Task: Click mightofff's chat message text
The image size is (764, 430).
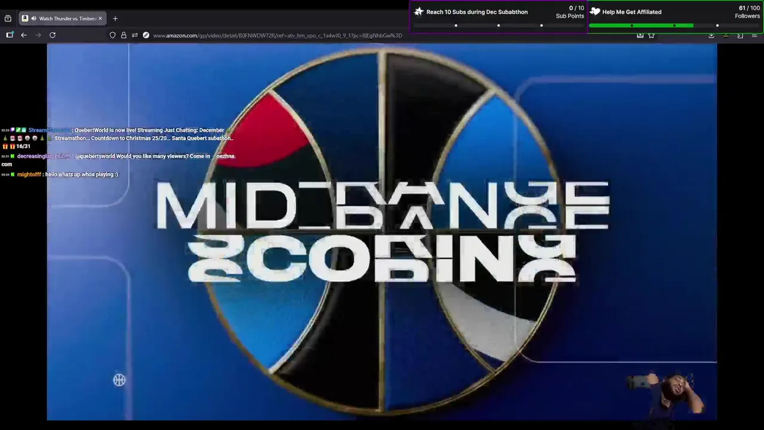Action: (x=82, y=174)
